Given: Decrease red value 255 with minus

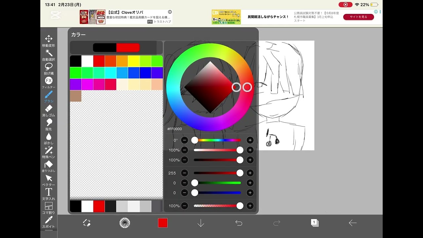Looking at the screenshot, I should click(x=184, y=173).
